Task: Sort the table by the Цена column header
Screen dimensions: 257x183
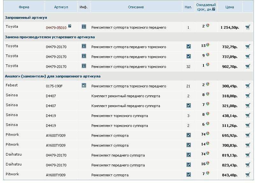Action: coord(229,7)
